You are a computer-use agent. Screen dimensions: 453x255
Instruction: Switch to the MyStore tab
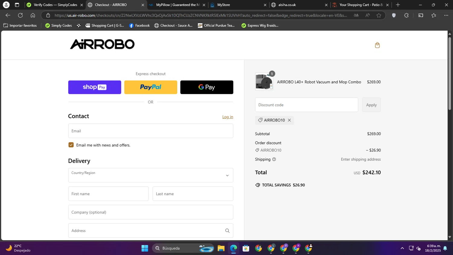pyautogui.click(x=238, y=5)
